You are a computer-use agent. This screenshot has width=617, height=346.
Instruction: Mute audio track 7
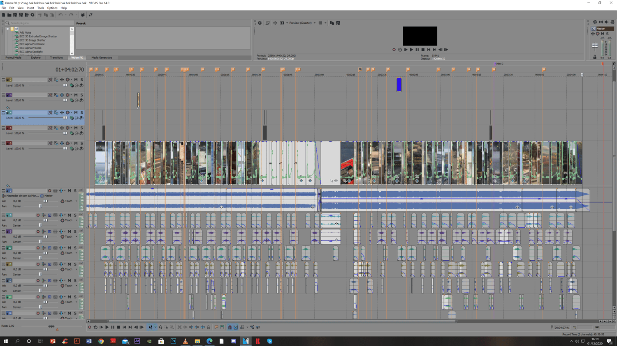(x=70, y=191)
